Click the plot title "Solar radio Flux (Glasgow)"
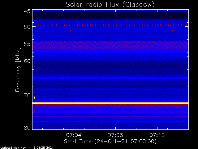 [110, 5]
